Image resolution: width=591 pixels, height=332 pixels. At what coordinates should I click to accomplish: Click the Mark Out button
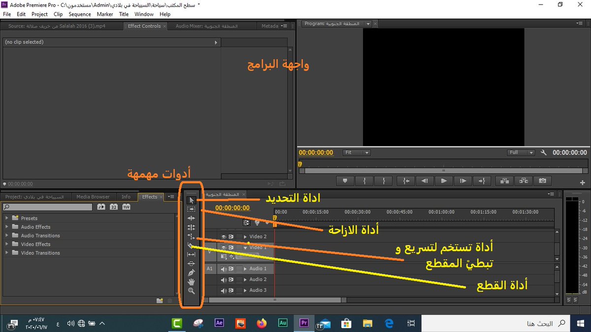[x=384, y=181]
